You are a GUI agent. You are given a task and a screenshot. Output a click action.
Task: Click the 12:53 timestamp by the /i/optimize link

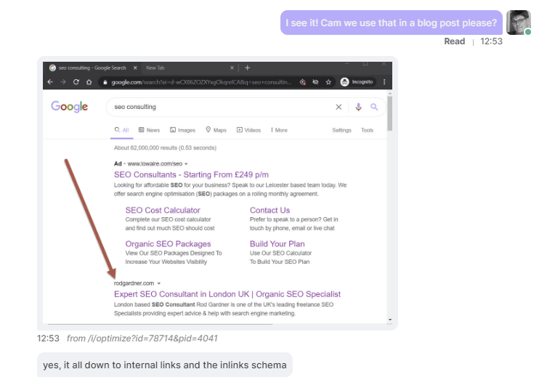(48, 339)
